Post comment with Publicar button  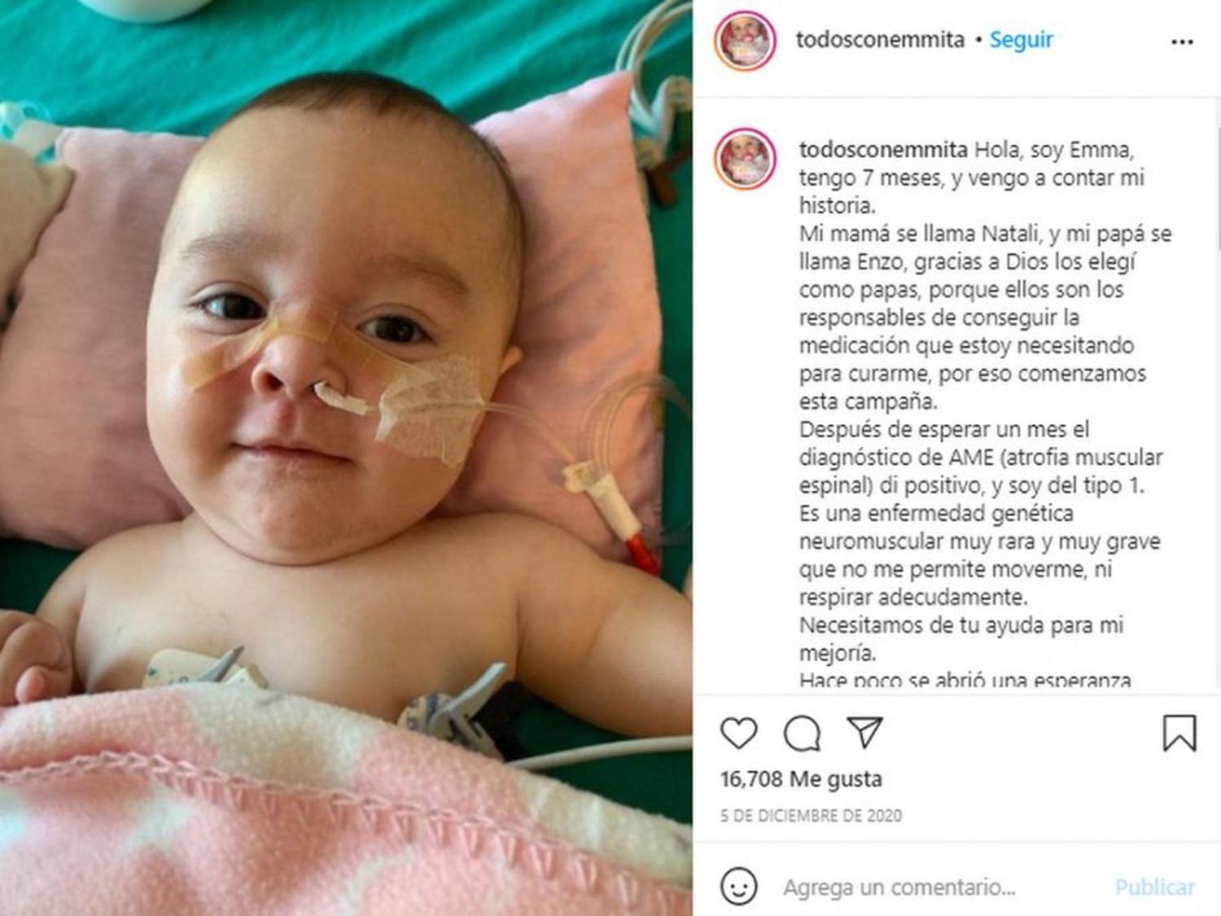[x=1155, y=887]
